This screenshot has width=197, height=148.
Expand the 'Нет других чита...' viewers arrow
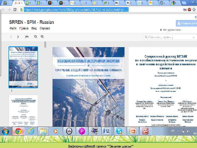[x=161, y=30]
